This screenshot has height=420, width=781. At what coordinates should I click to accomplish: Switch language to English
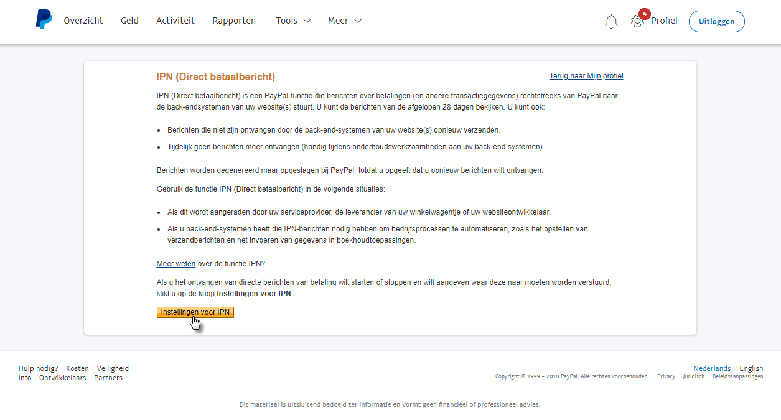coord(751,368)
